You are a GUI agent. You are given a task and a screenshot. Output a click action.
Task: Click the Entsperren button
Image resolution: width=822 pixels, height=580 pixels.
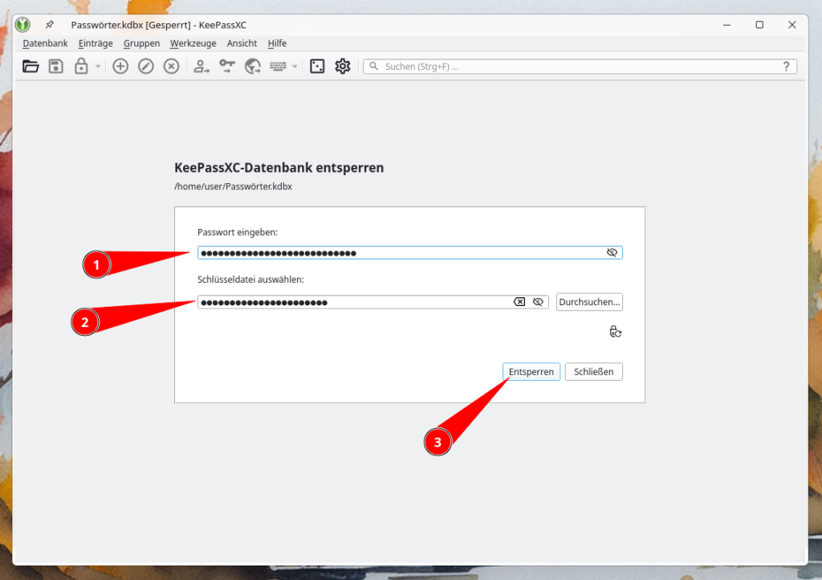click(531, 372)
